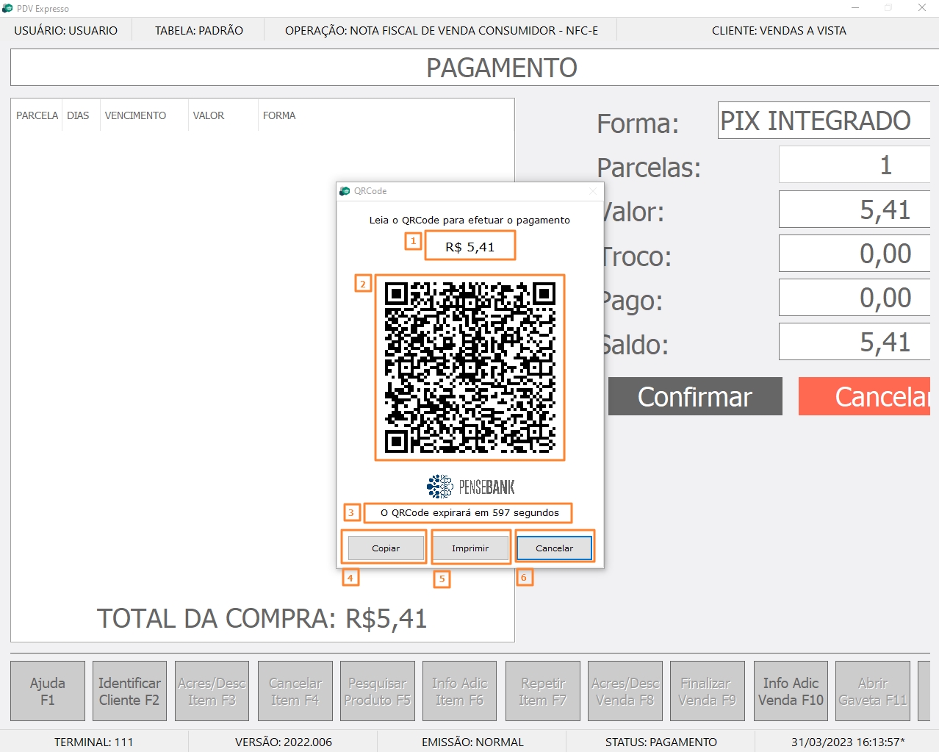Click Info Adic Item F6 button
The width and height of the screenshot is (939, 752).
pyautogui.click(x=460, y=691)
